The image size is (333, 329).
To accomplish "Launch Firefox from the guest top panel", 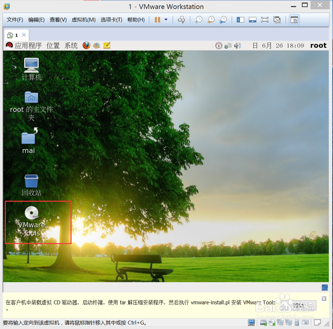I will pyautogui.click(x=86, y=45).
